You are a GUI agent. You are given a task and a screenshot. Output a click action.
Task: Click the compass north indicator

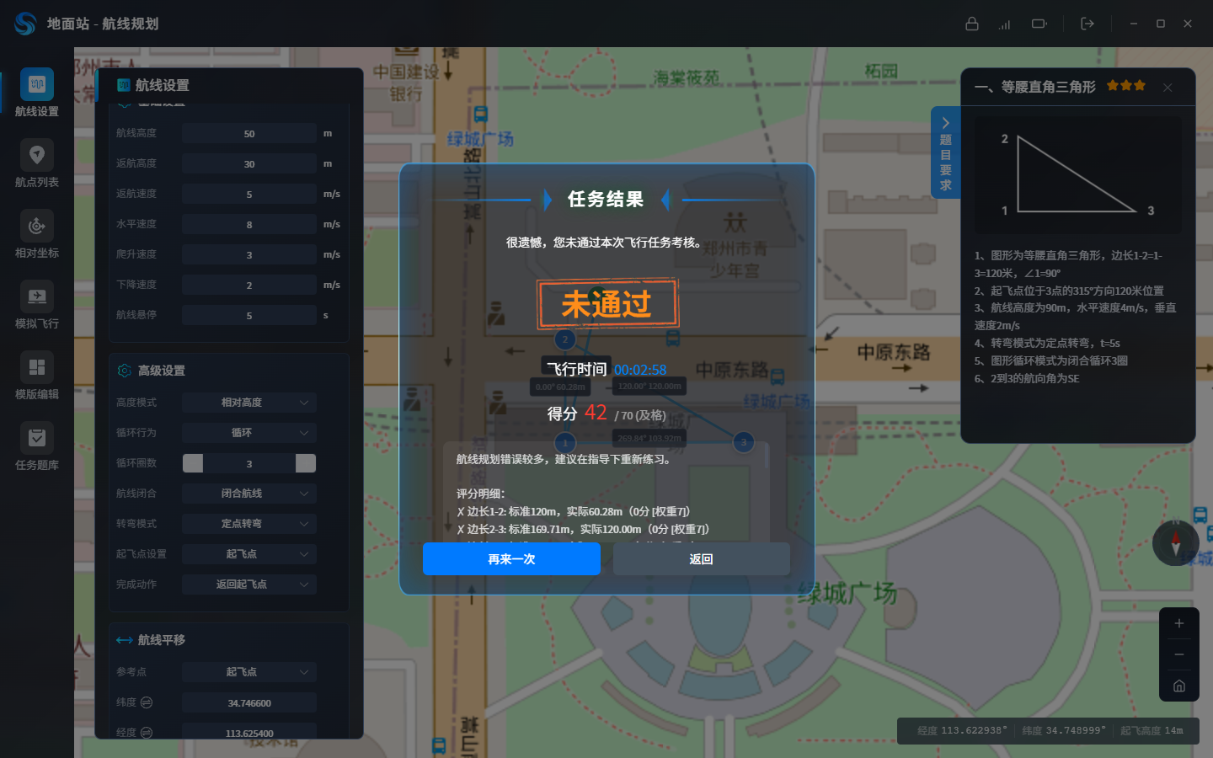coord(1176,542)
